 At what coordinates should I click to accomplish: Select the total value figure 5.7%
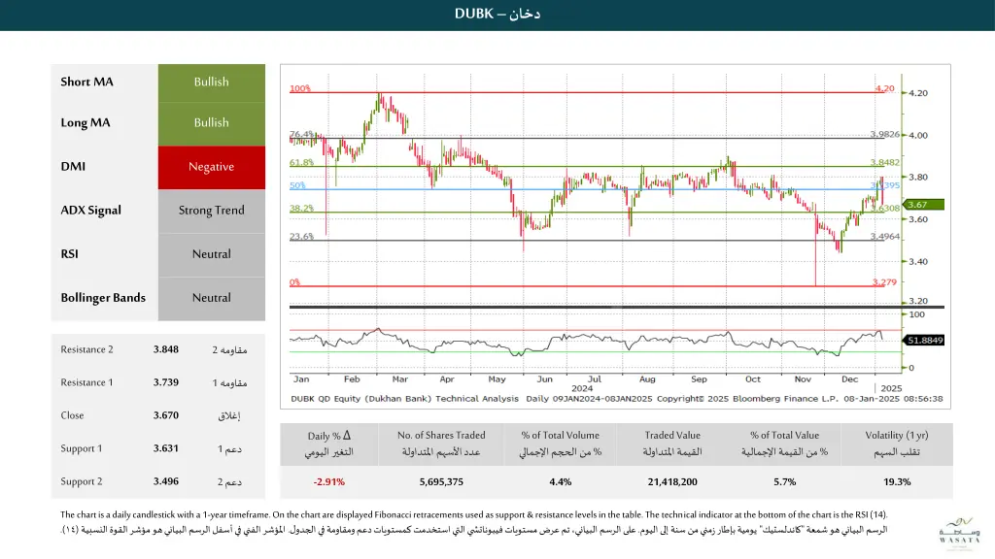tap(785, 481)
